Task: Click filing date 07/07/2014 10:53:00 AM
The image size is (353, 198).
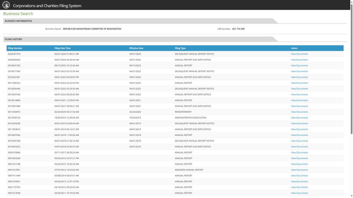Action: click(x=66, y=170)
